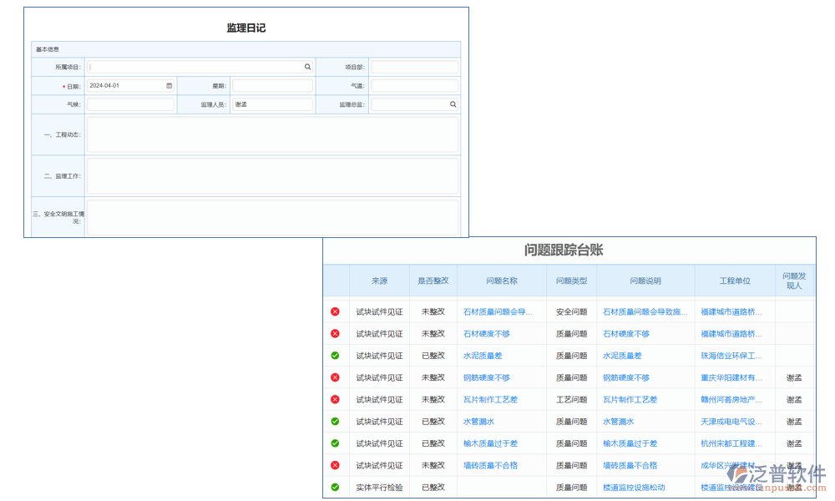Open the 所属项目 search magnifier

(307, 66)
